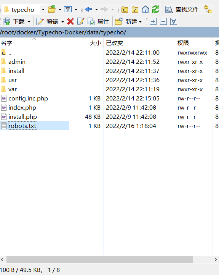This screenshot has height=275, width=219.
Task: Click the unselect files minus icon
Action: point(163,21)
